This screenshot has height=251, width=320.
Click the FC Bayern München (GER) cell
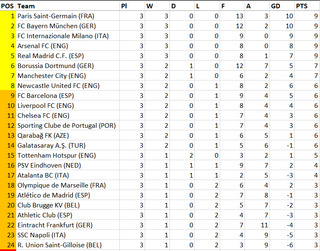coord(68,26)
